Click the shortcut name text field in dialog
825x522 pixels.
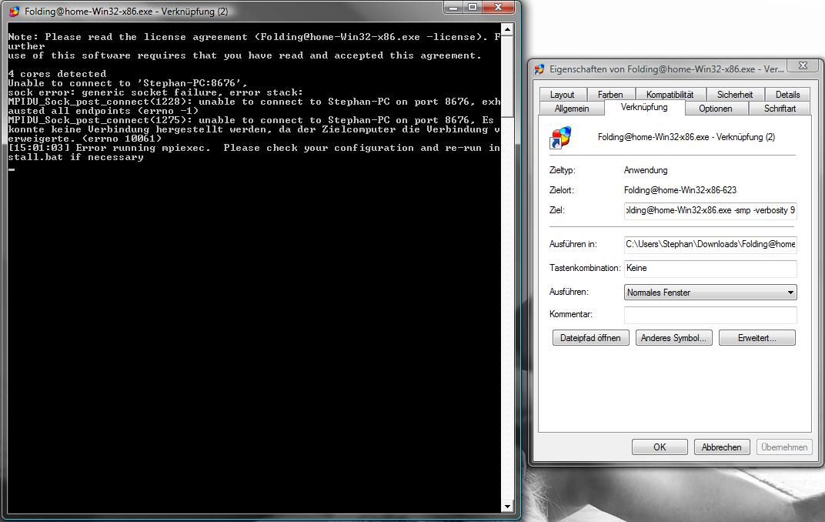point(686,137)
